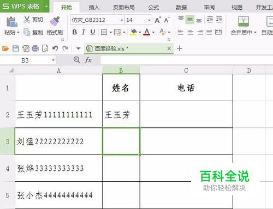
Task: Toggle align text right
Action: coord(200,32)
